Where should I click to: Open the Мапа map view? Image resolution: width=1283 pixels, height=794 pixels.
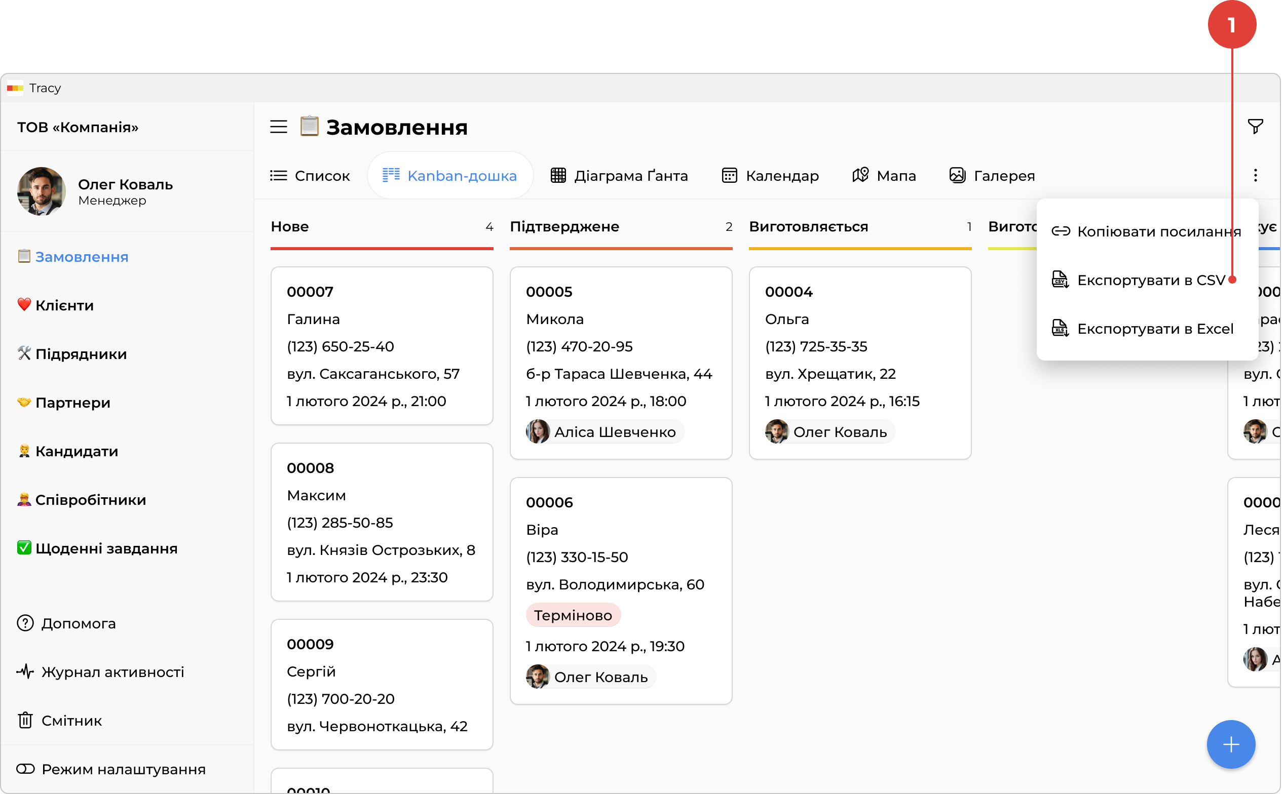884,175
